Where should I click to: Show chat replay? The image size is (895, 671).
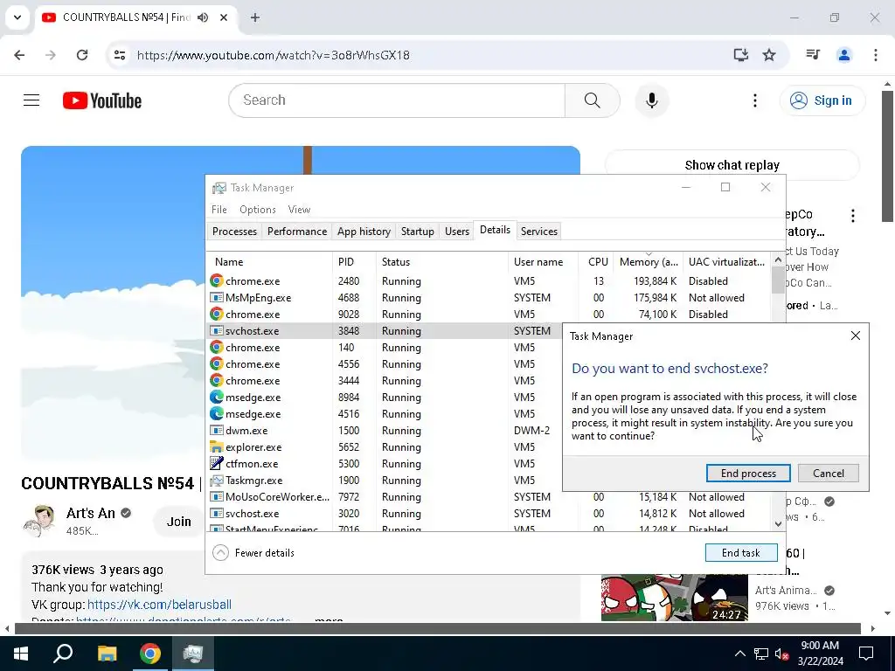point(732,165)
